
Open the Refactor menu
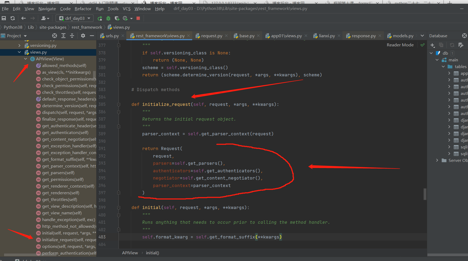83,9
